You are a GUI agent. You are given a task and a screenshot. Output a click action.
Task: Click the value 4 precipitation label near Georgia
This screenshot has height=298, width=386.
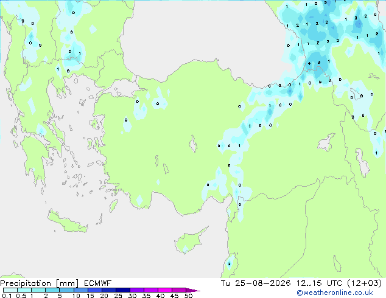pyautogui.click(x=309, y=64)
